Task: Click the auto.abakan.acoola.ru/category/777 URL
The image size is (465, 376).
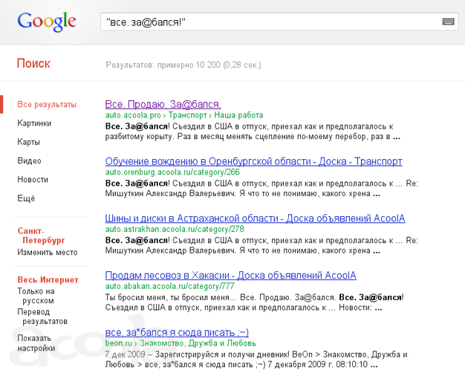Action: pos(169,286)
